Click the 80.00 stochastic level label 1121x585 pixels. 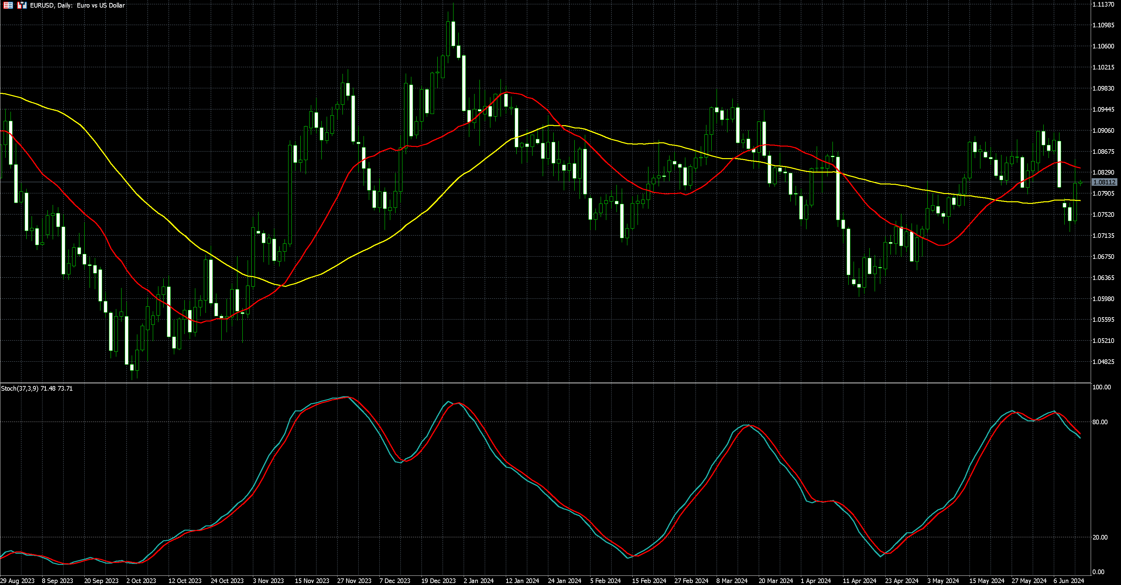tap(1100, 422)
